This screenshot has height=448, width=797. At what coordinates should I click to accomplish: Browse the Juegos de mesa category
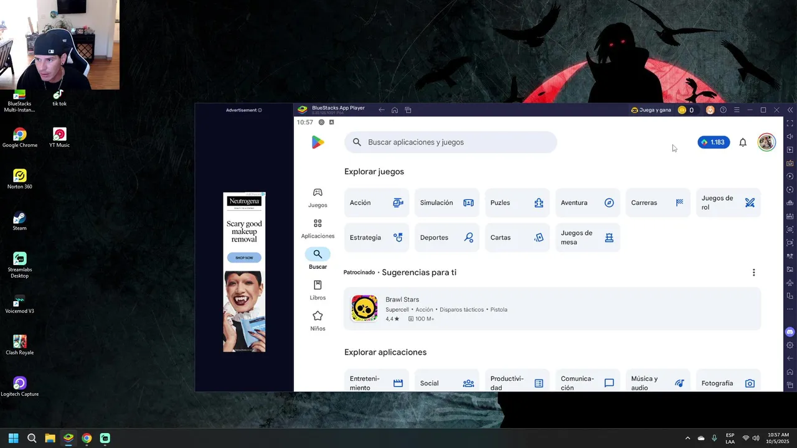point(588,238)
